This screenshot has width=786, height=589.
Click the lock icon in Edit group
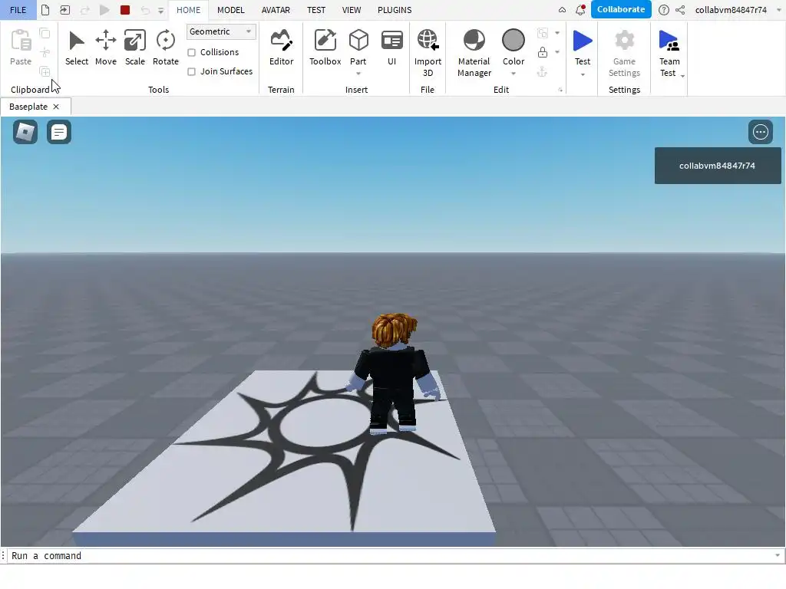coord(543,52)
